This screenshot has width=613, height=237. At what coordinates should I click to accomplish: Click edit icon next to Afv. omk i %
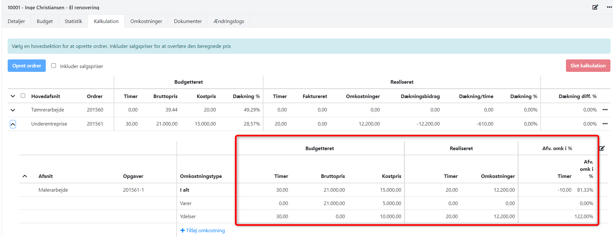pyautogui.click(x=602, y=148)
